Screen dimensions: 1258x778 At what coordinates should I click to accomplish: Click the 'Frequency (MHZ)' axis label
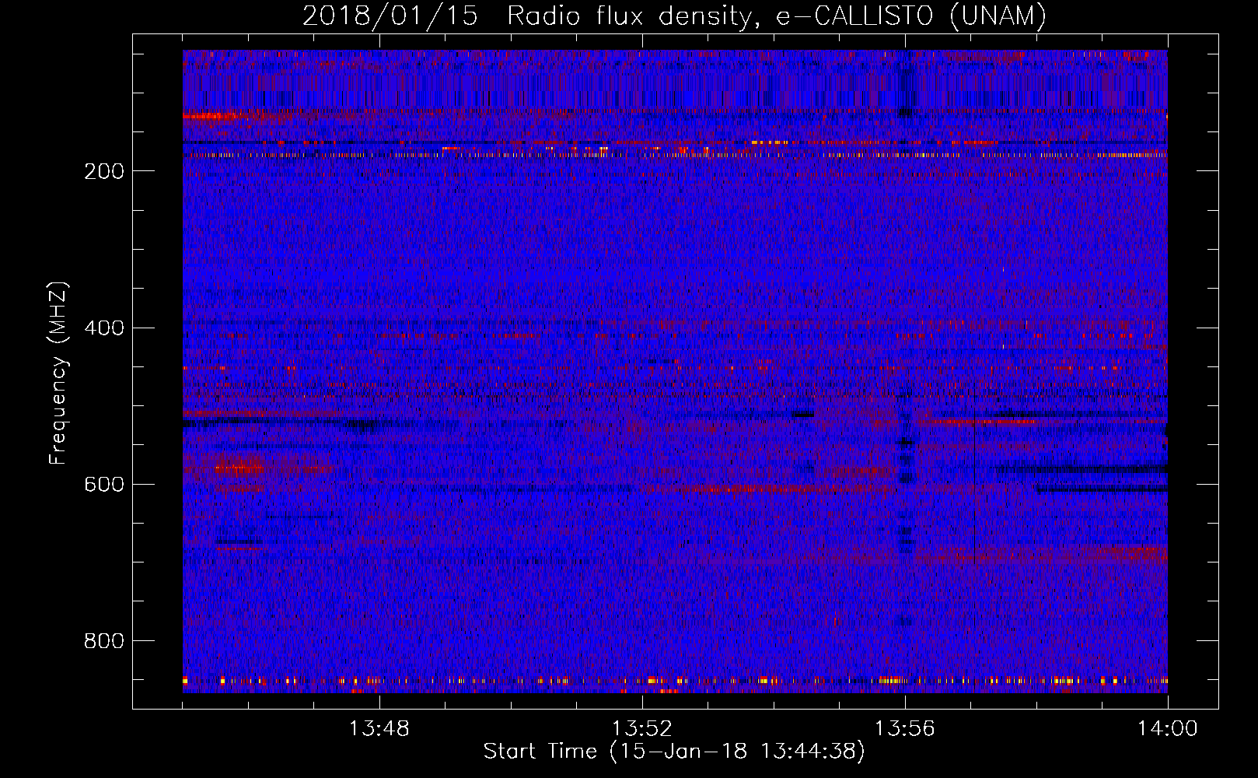tap(58, 373)
